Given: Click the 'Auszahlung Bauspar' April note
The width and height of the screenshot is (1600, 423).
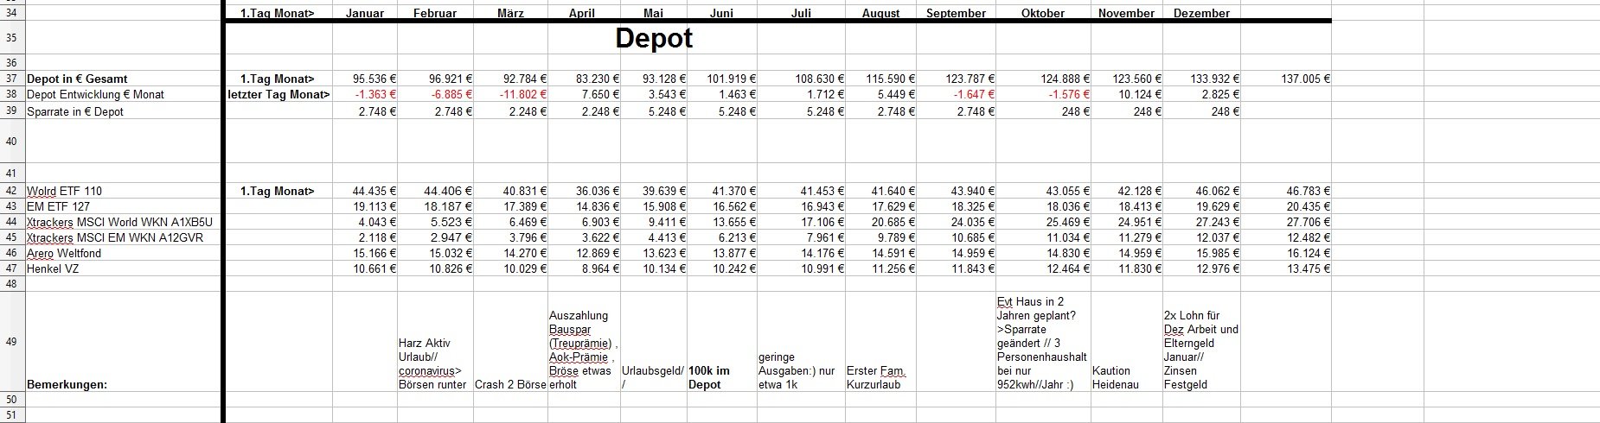Looking at the screenshot, I should pyautogui.click(x=584, y=350).
